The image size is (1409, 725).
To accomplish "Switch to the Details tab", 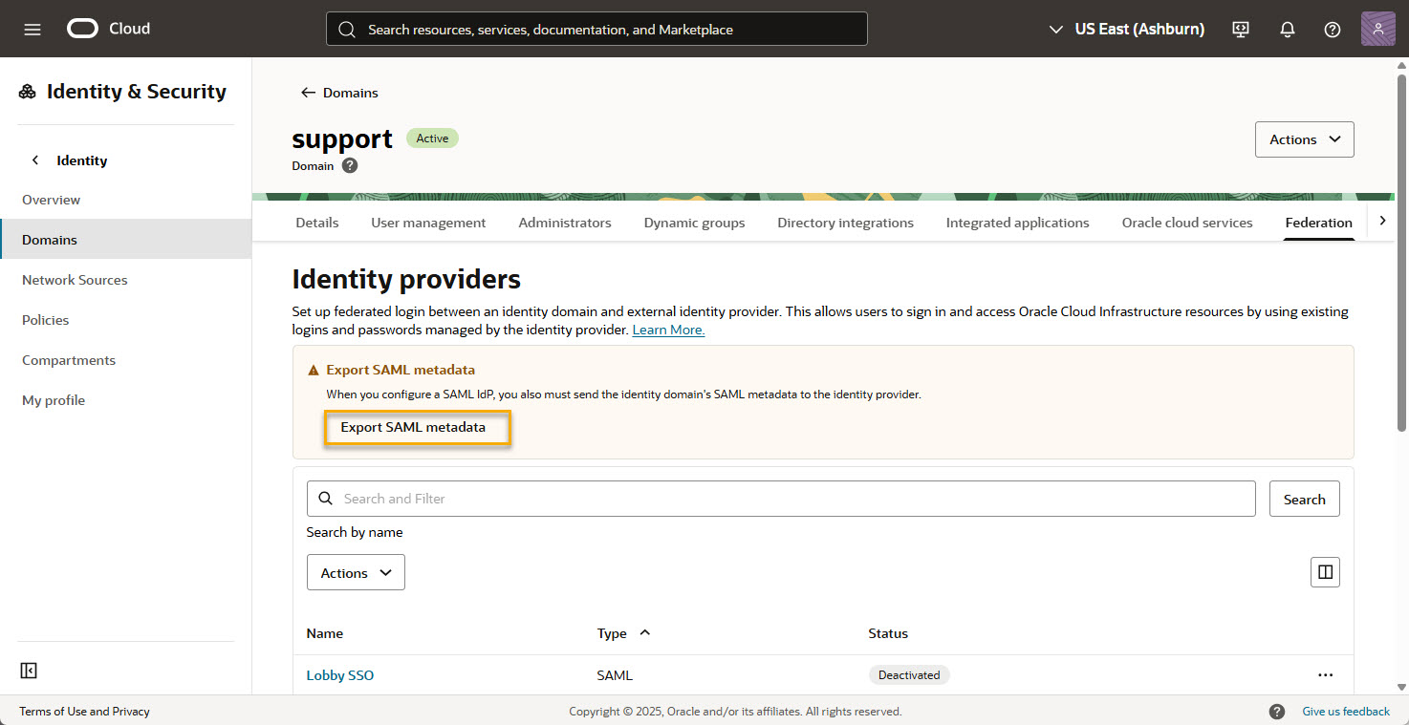I will (x=317, y=223).
